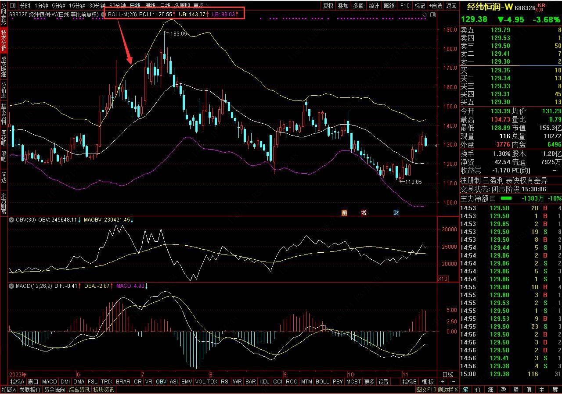The image size is (562, 394).
Task: Switch to the 价 price tab
Action: click(479, 390)
